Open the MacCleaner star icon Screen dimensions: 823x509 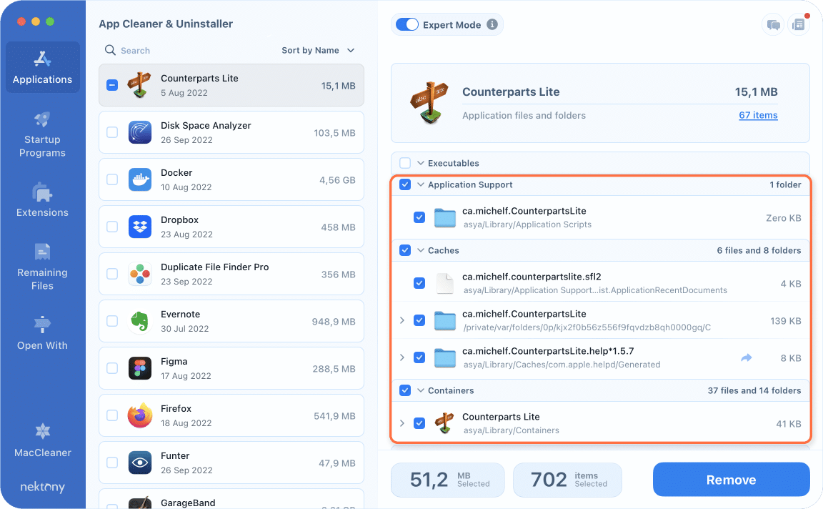click(43, 431)
